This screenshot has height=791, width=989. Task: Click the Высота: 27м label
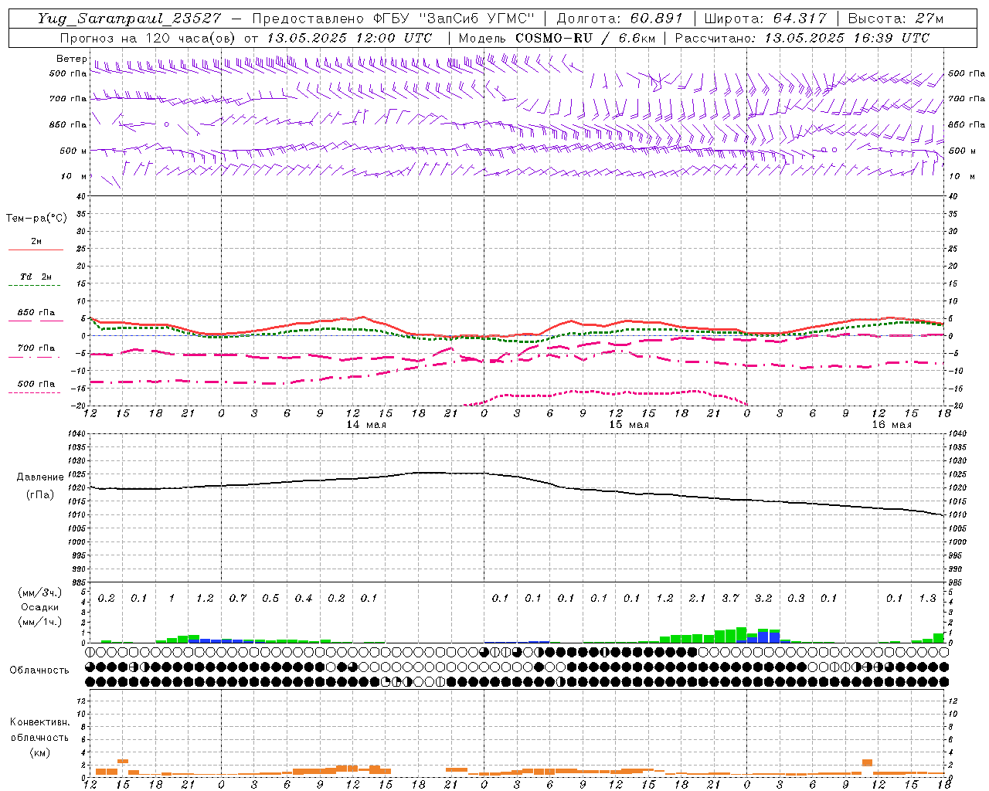point(896,19)
